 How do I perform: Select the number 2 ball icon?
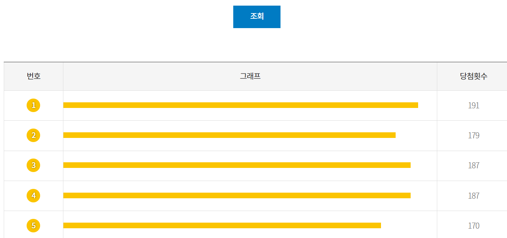[x=33, y=135]
